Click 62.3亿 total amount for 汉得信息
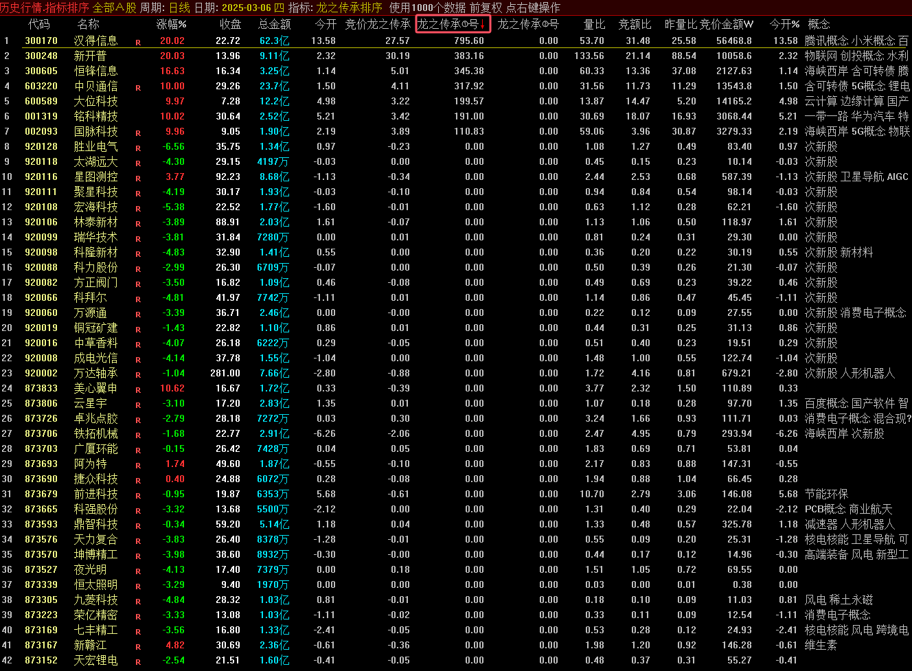This screenshot has width=912, height=671. tap(275, 41)
